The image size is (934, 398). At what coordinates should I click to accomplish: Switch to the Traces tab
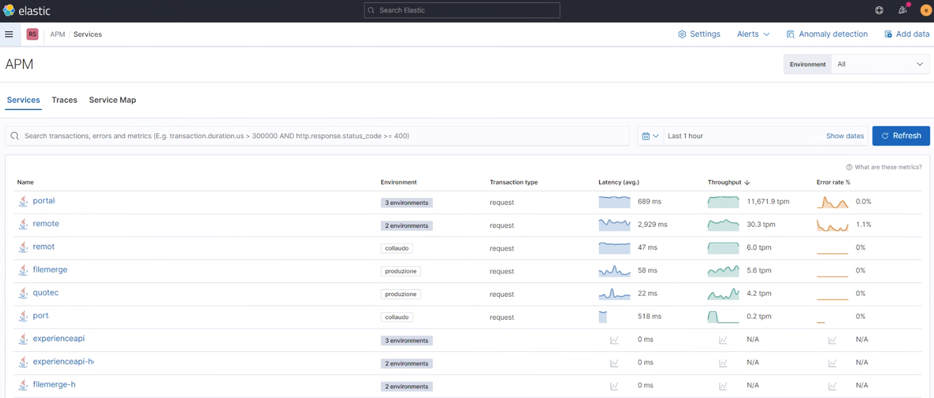tap(64, 100)
